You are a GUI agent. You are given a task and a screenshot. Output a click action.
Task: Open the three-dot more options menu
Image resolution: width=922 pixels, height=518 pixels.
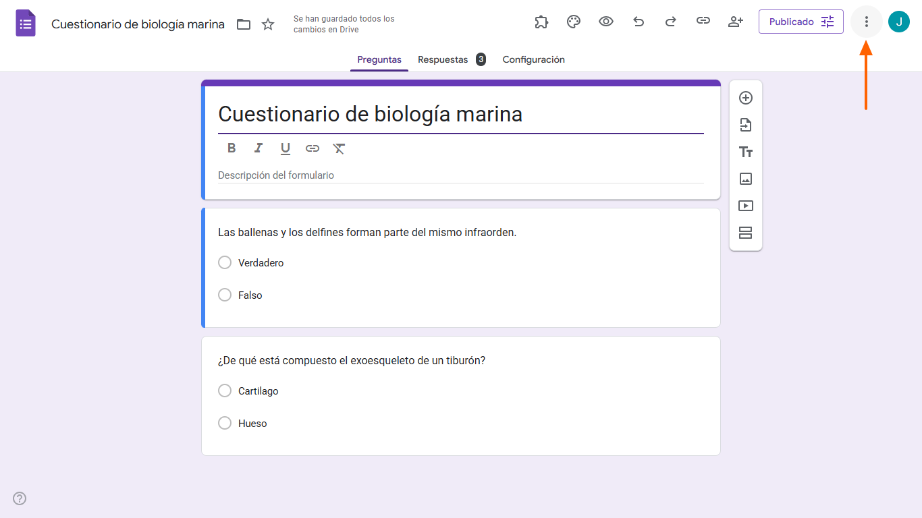pyautogui.click(x=867, y=22)
